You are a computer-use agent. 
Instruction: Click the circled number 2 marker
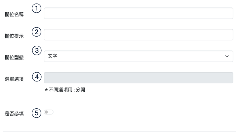coord(37,32)
